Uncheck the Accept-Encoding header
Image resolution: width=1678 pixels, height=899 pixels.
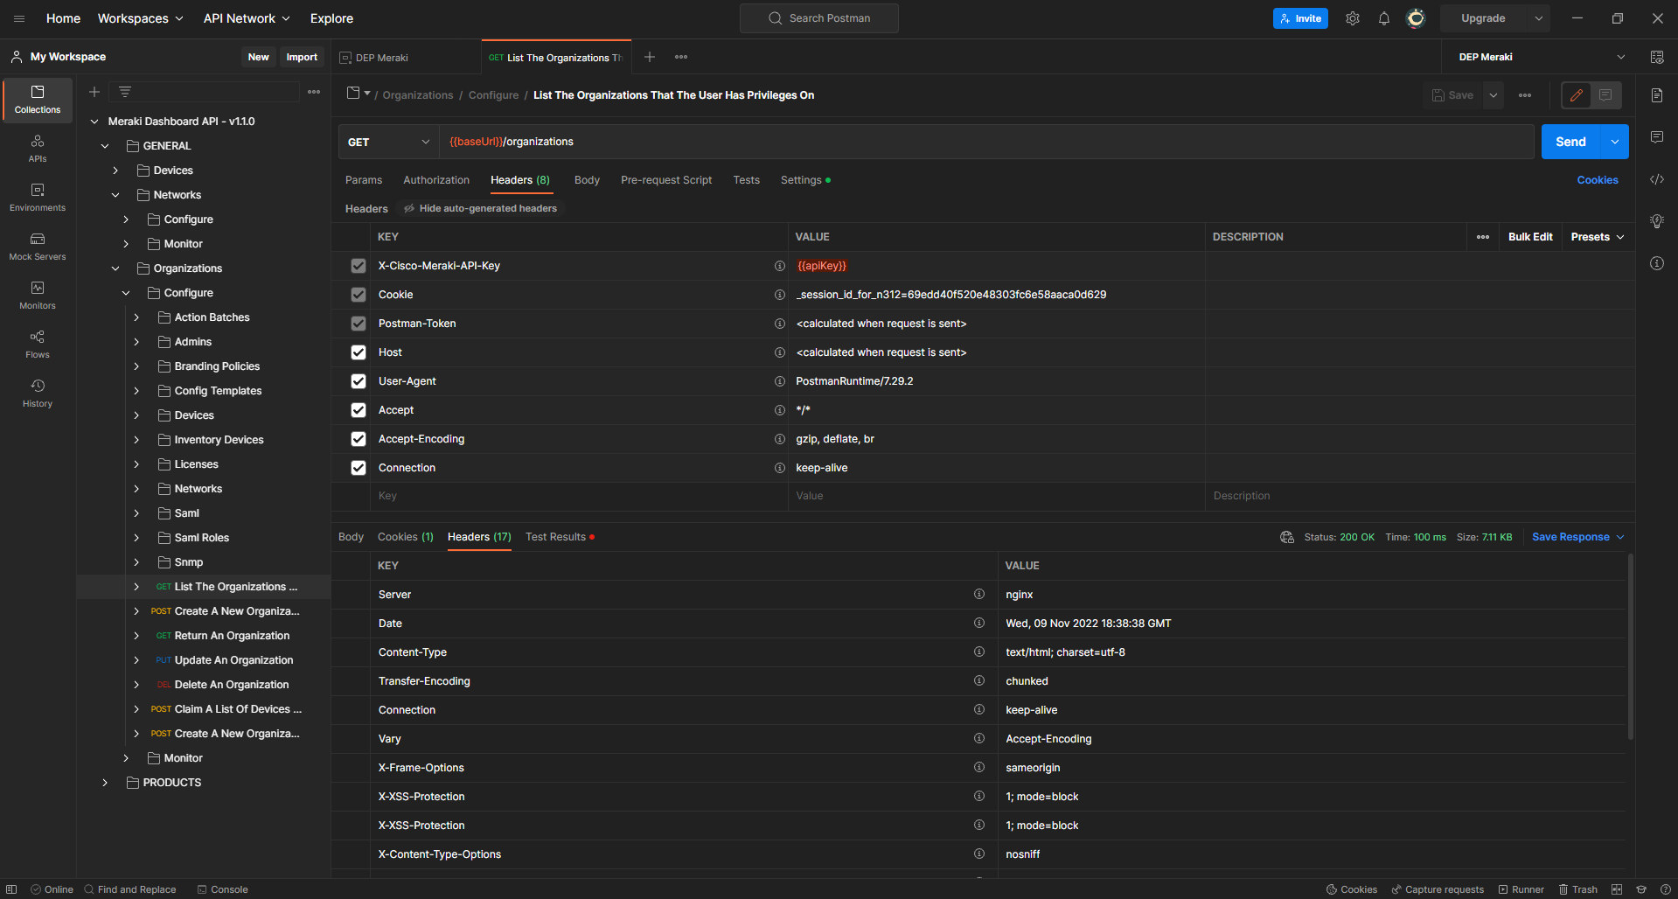tap(359, 439)
